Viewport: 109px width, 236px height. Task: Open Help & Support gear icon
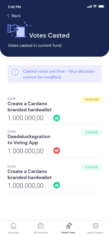point(95,226)
